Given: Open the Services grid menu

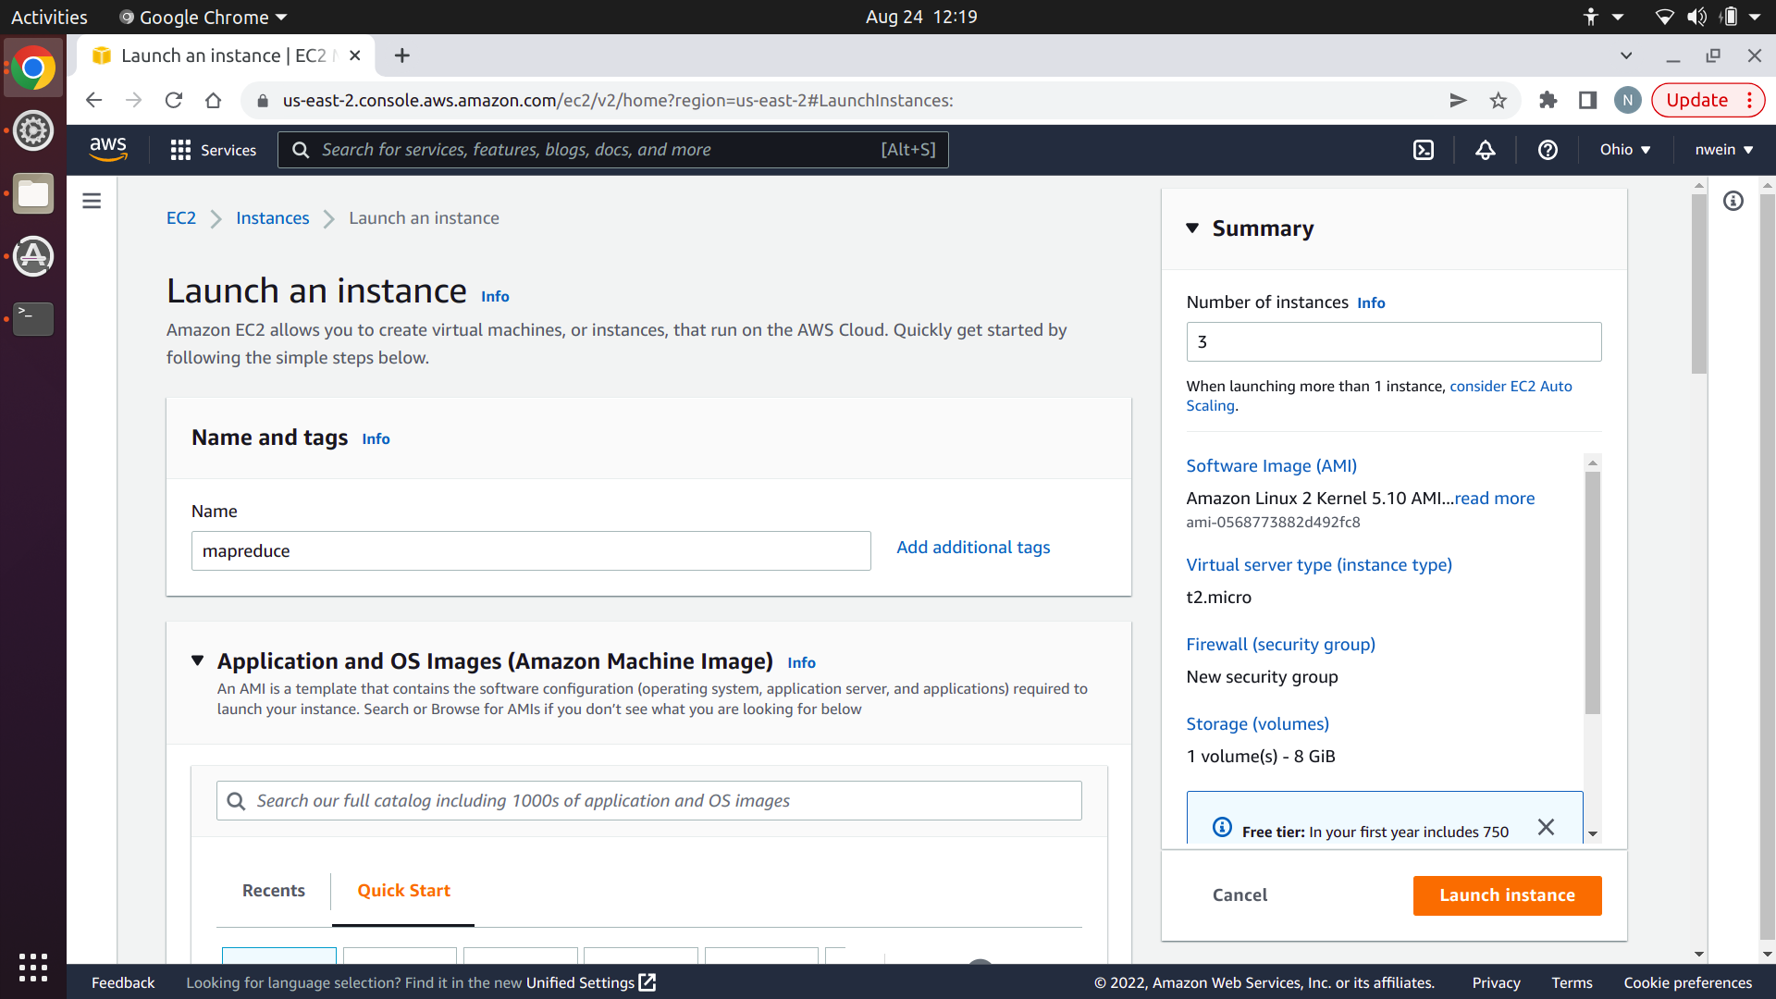Looking at the screenshot, I should point(213,150).
